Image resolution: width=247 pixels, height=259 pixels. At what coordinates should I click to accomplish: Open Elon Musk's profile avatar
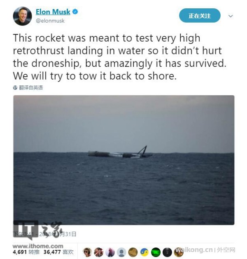click(x=22, y=16)
